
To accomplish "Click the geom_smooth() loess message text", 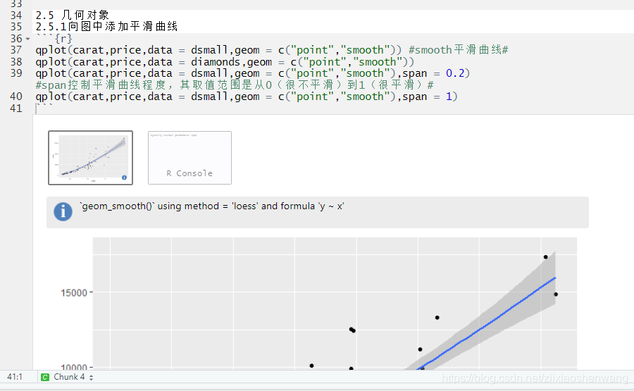I will 212,206.
